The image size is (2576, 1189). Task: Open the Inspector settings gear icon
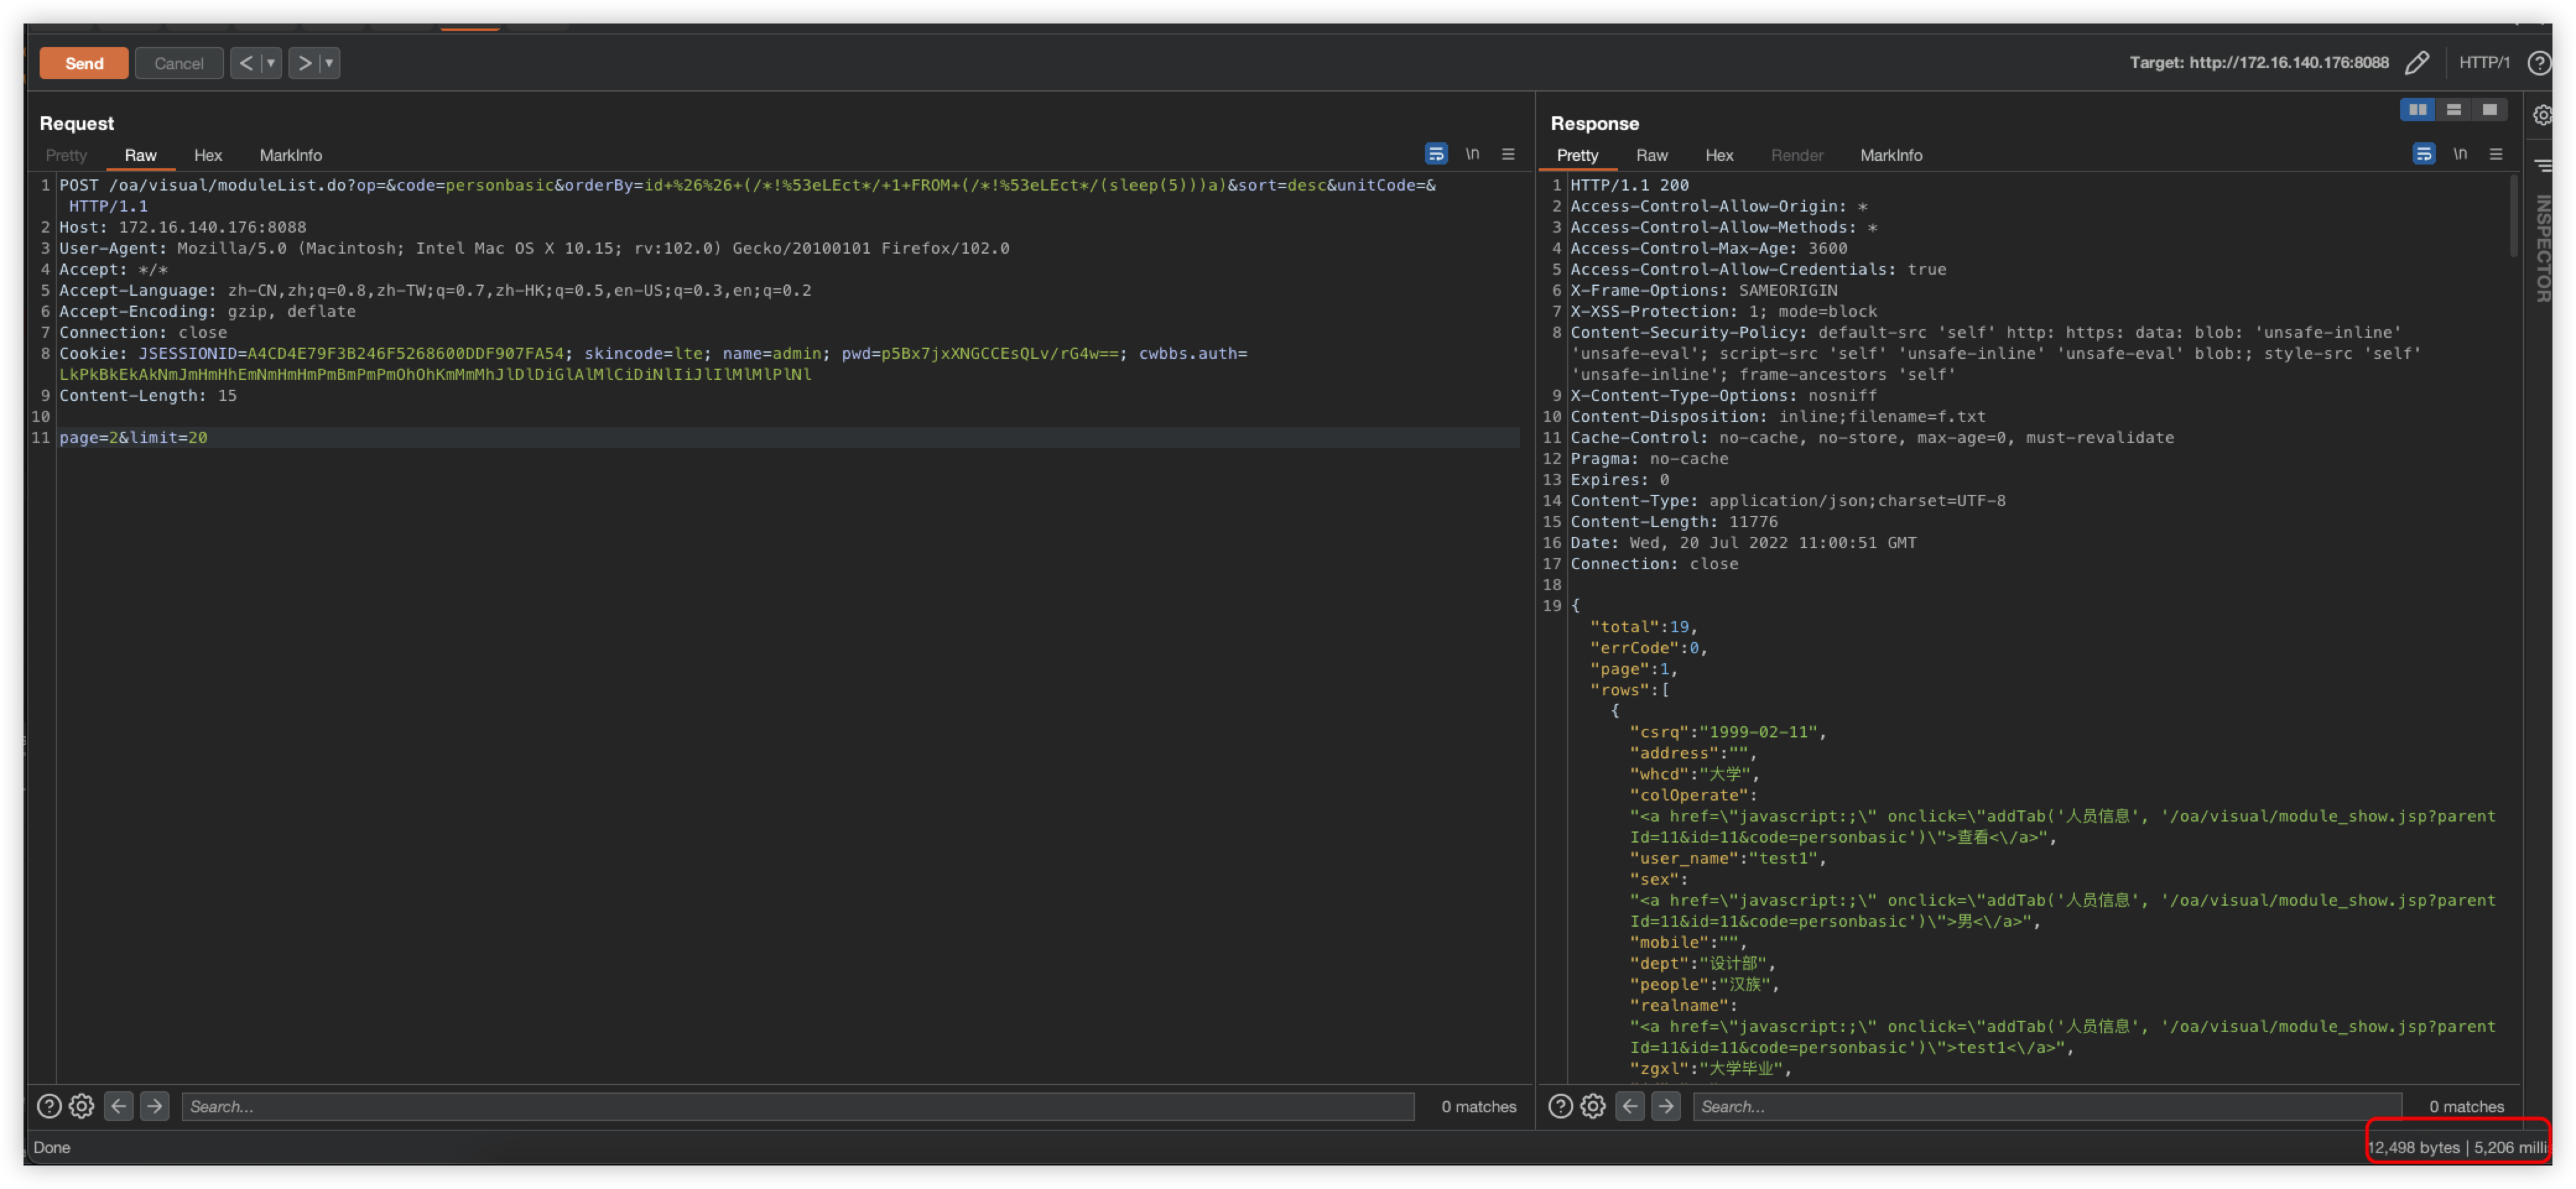(2543, 115)
